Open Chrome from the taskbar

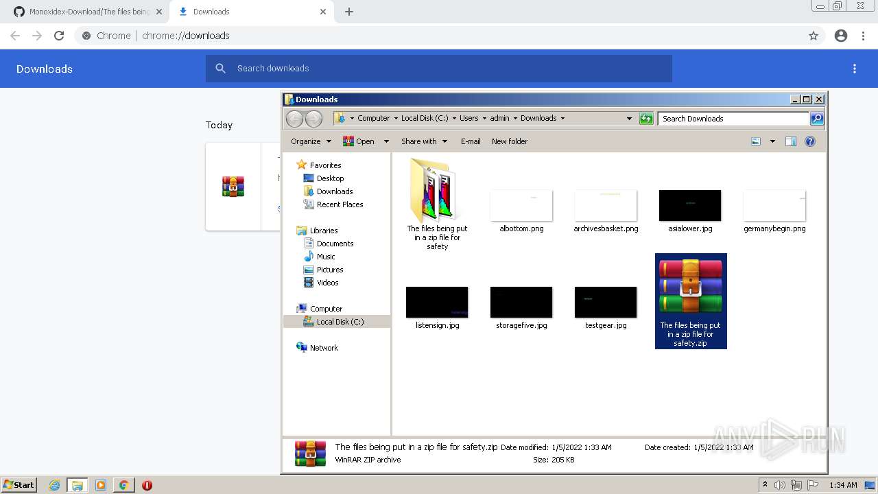click(123, 485)
